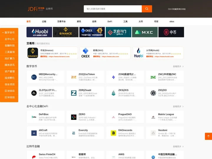Click the ZERO project icon
The image size is (212, 159).
[74, 117]
